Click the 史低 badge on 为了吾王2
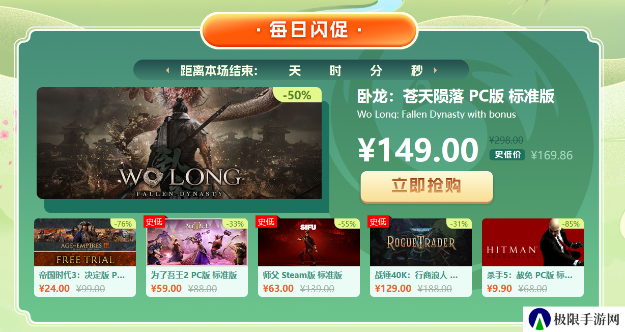The width and height of the screenshot is (625, 332). [x=154, y=221]
